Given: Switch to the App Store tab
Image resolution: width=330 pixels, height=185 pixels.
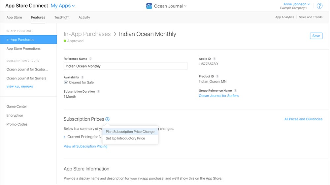Looking at the screenshot, I should tap(14, 17).
